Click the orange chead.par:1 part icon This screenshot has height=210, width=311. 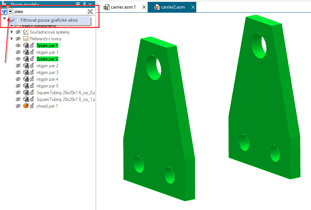[x=26, y=106]
